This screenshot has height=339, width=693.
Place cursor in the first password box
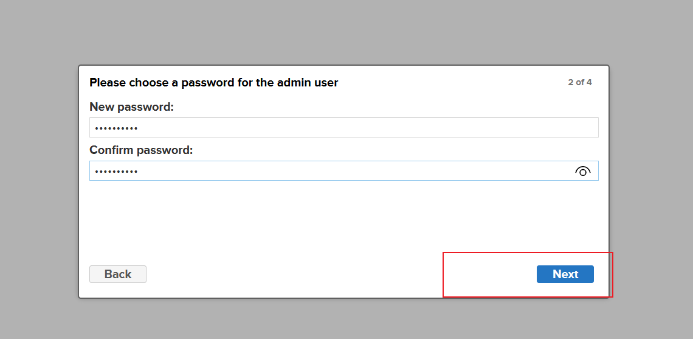(343, 128)
